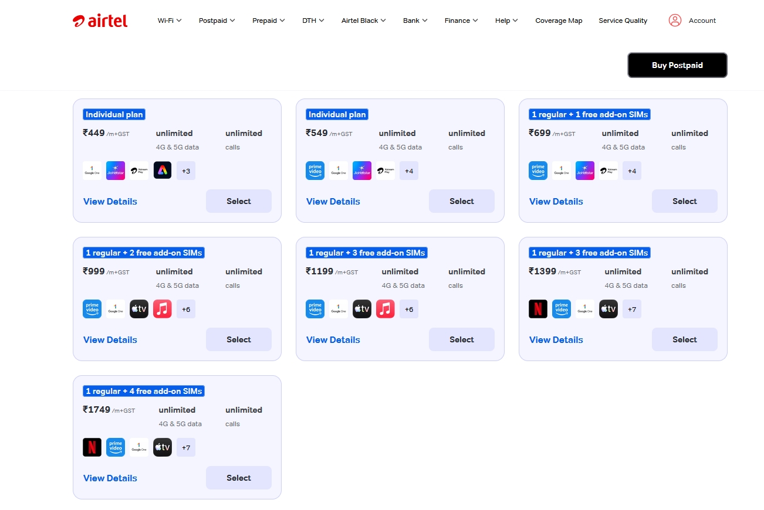Screen dimensions: 764x510
Task: Click Apple Music icon in ₹1199 plan
Action: click(386, 309)
